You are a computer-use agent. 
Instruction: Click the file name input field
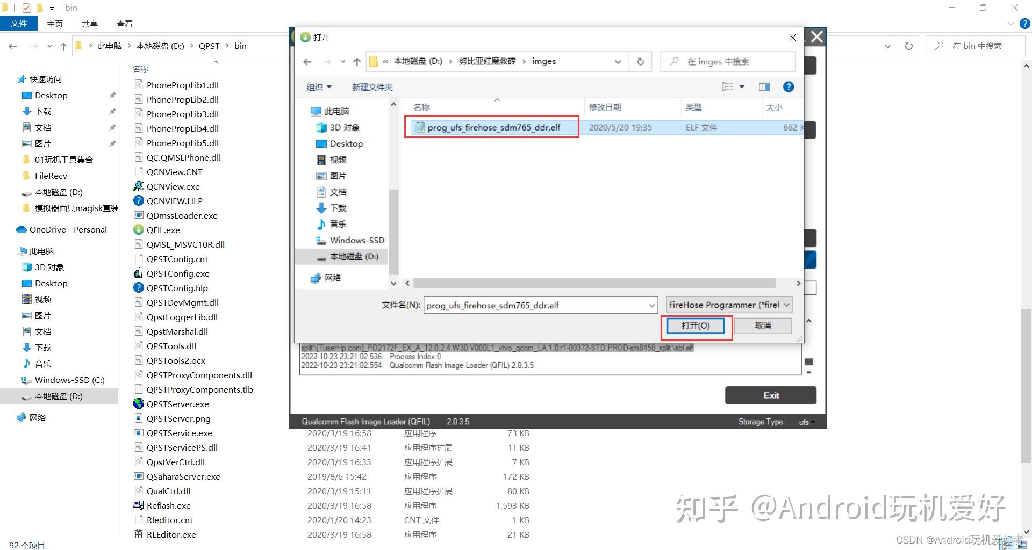pyautogui.click(x=535, y=306)
